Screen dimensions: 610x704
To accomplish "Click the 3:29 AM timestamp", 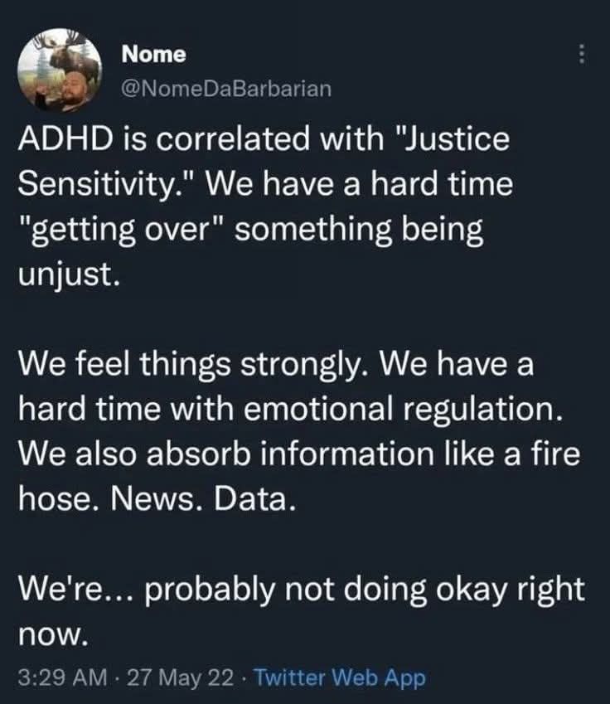I will [x=62, y=677].
